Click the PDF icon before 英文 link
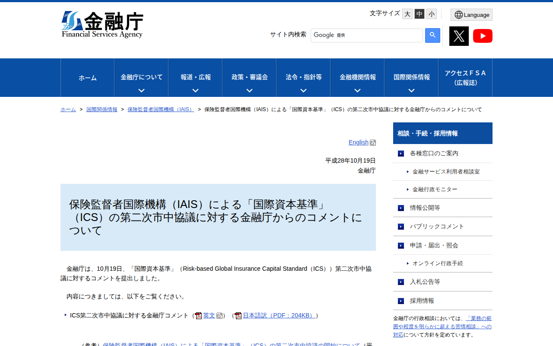The height and width of the screenshot is (346, 553). tap(198, 315)
